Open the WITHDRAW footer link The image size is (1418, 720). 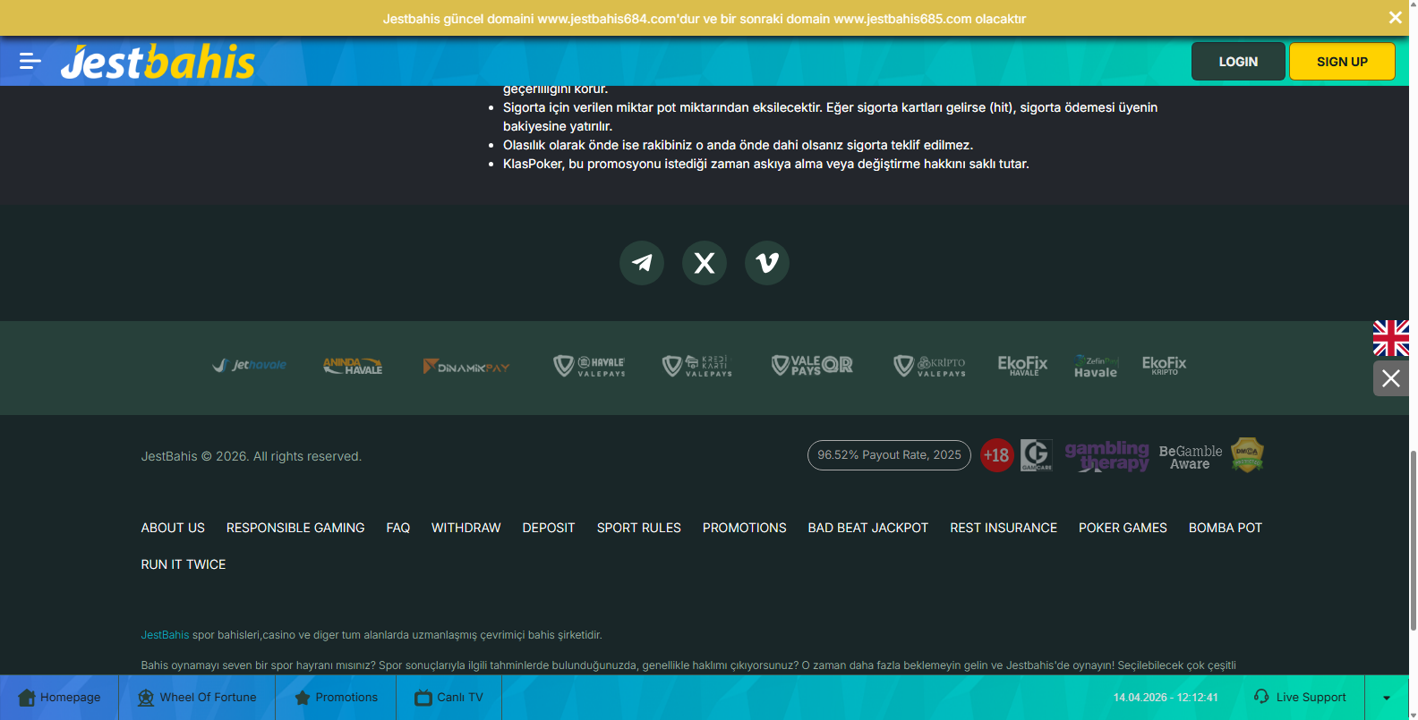point(466,528)
